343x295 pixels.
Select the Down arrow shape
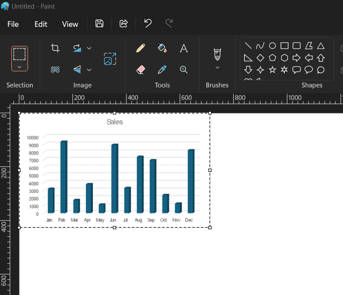248,70
